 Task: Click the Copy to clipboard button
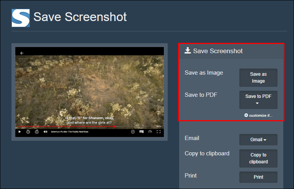coord(258,158)
